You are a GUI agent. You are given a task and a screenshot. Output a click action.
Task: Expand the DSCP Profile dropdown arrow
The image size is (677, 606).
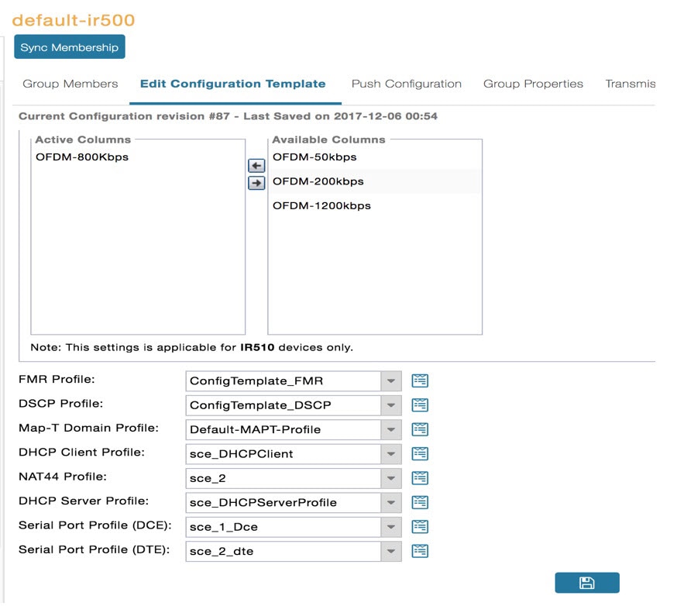click(x=391, y=405)
